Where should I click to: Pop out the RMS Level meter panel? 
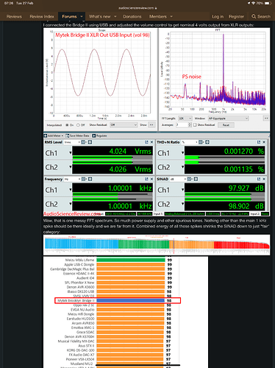(146, 142)
